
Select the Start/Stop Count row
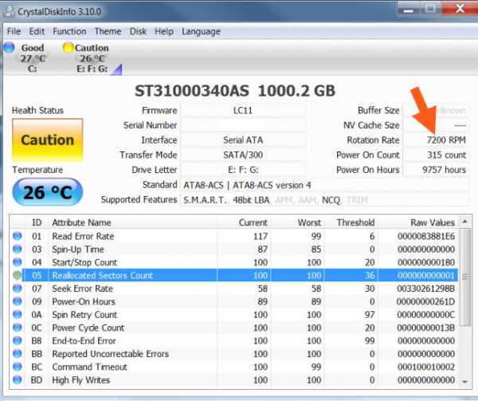[233, 262]
